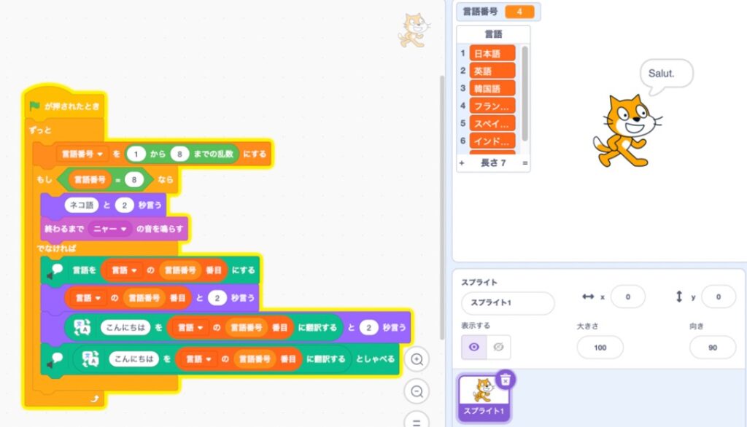Click the random number end value 8
747x427 pixels.
tap(179, 154)
